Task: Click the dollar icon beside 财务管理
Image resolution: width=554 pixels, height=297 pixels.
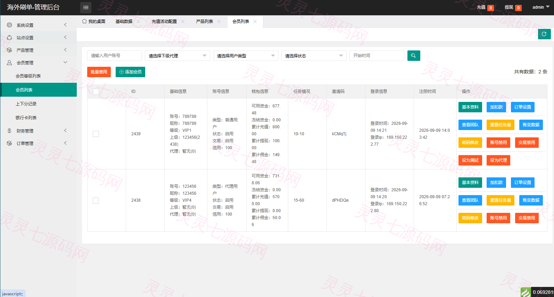Action: coord(9,131)
